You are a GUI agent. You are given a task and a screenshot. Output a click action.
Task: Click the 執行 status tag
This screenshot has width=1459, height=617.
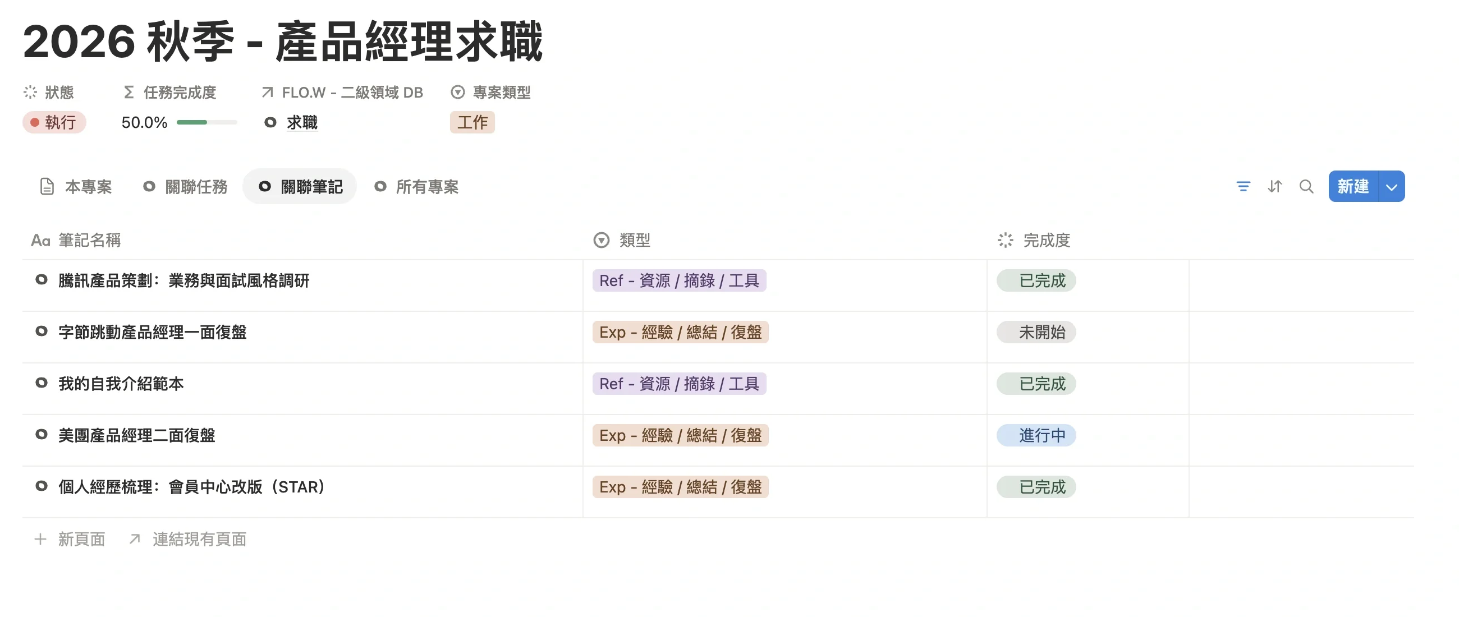[54, 122]
